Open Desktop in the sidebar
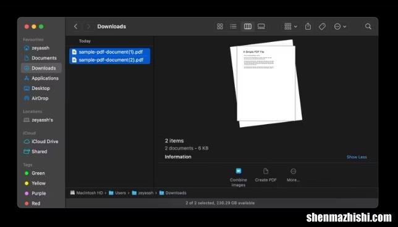 [x=41, y=88]
